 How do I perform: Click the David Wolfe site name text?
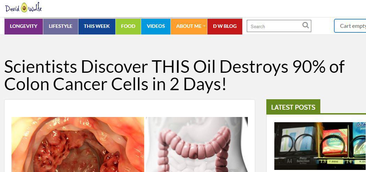(x=23, y=8)
